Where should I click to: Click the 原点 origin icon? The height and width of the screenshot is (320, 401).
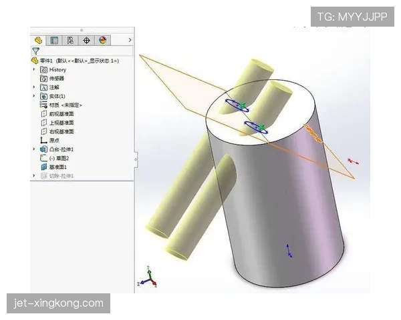click(x=43, y=140)
